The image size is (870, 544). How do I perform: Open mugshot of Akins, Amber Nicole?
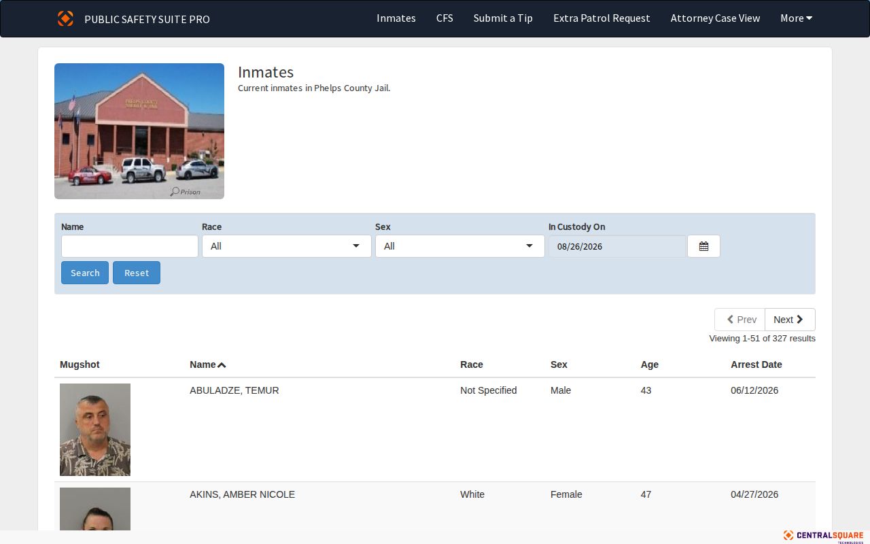pyautogui.click(x=95, y=509)
